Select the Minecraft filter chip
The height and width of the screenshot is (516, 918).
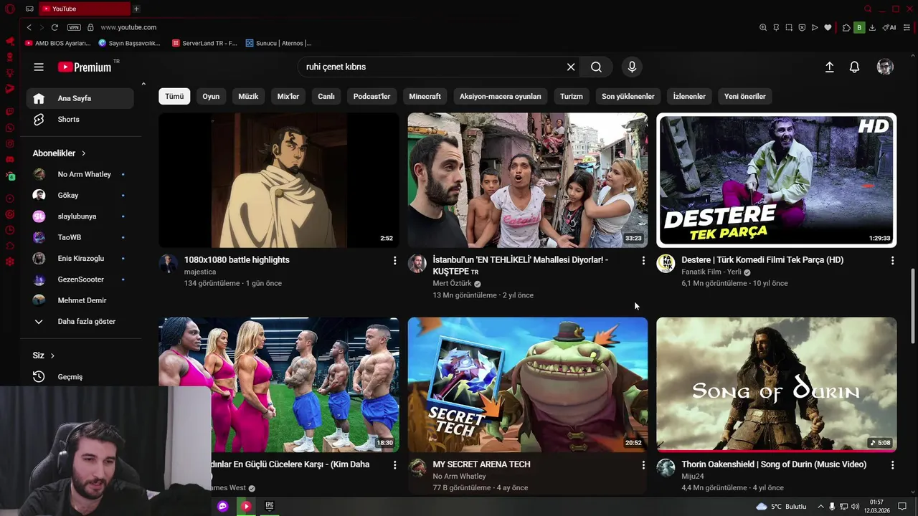(x=425, y=96)
